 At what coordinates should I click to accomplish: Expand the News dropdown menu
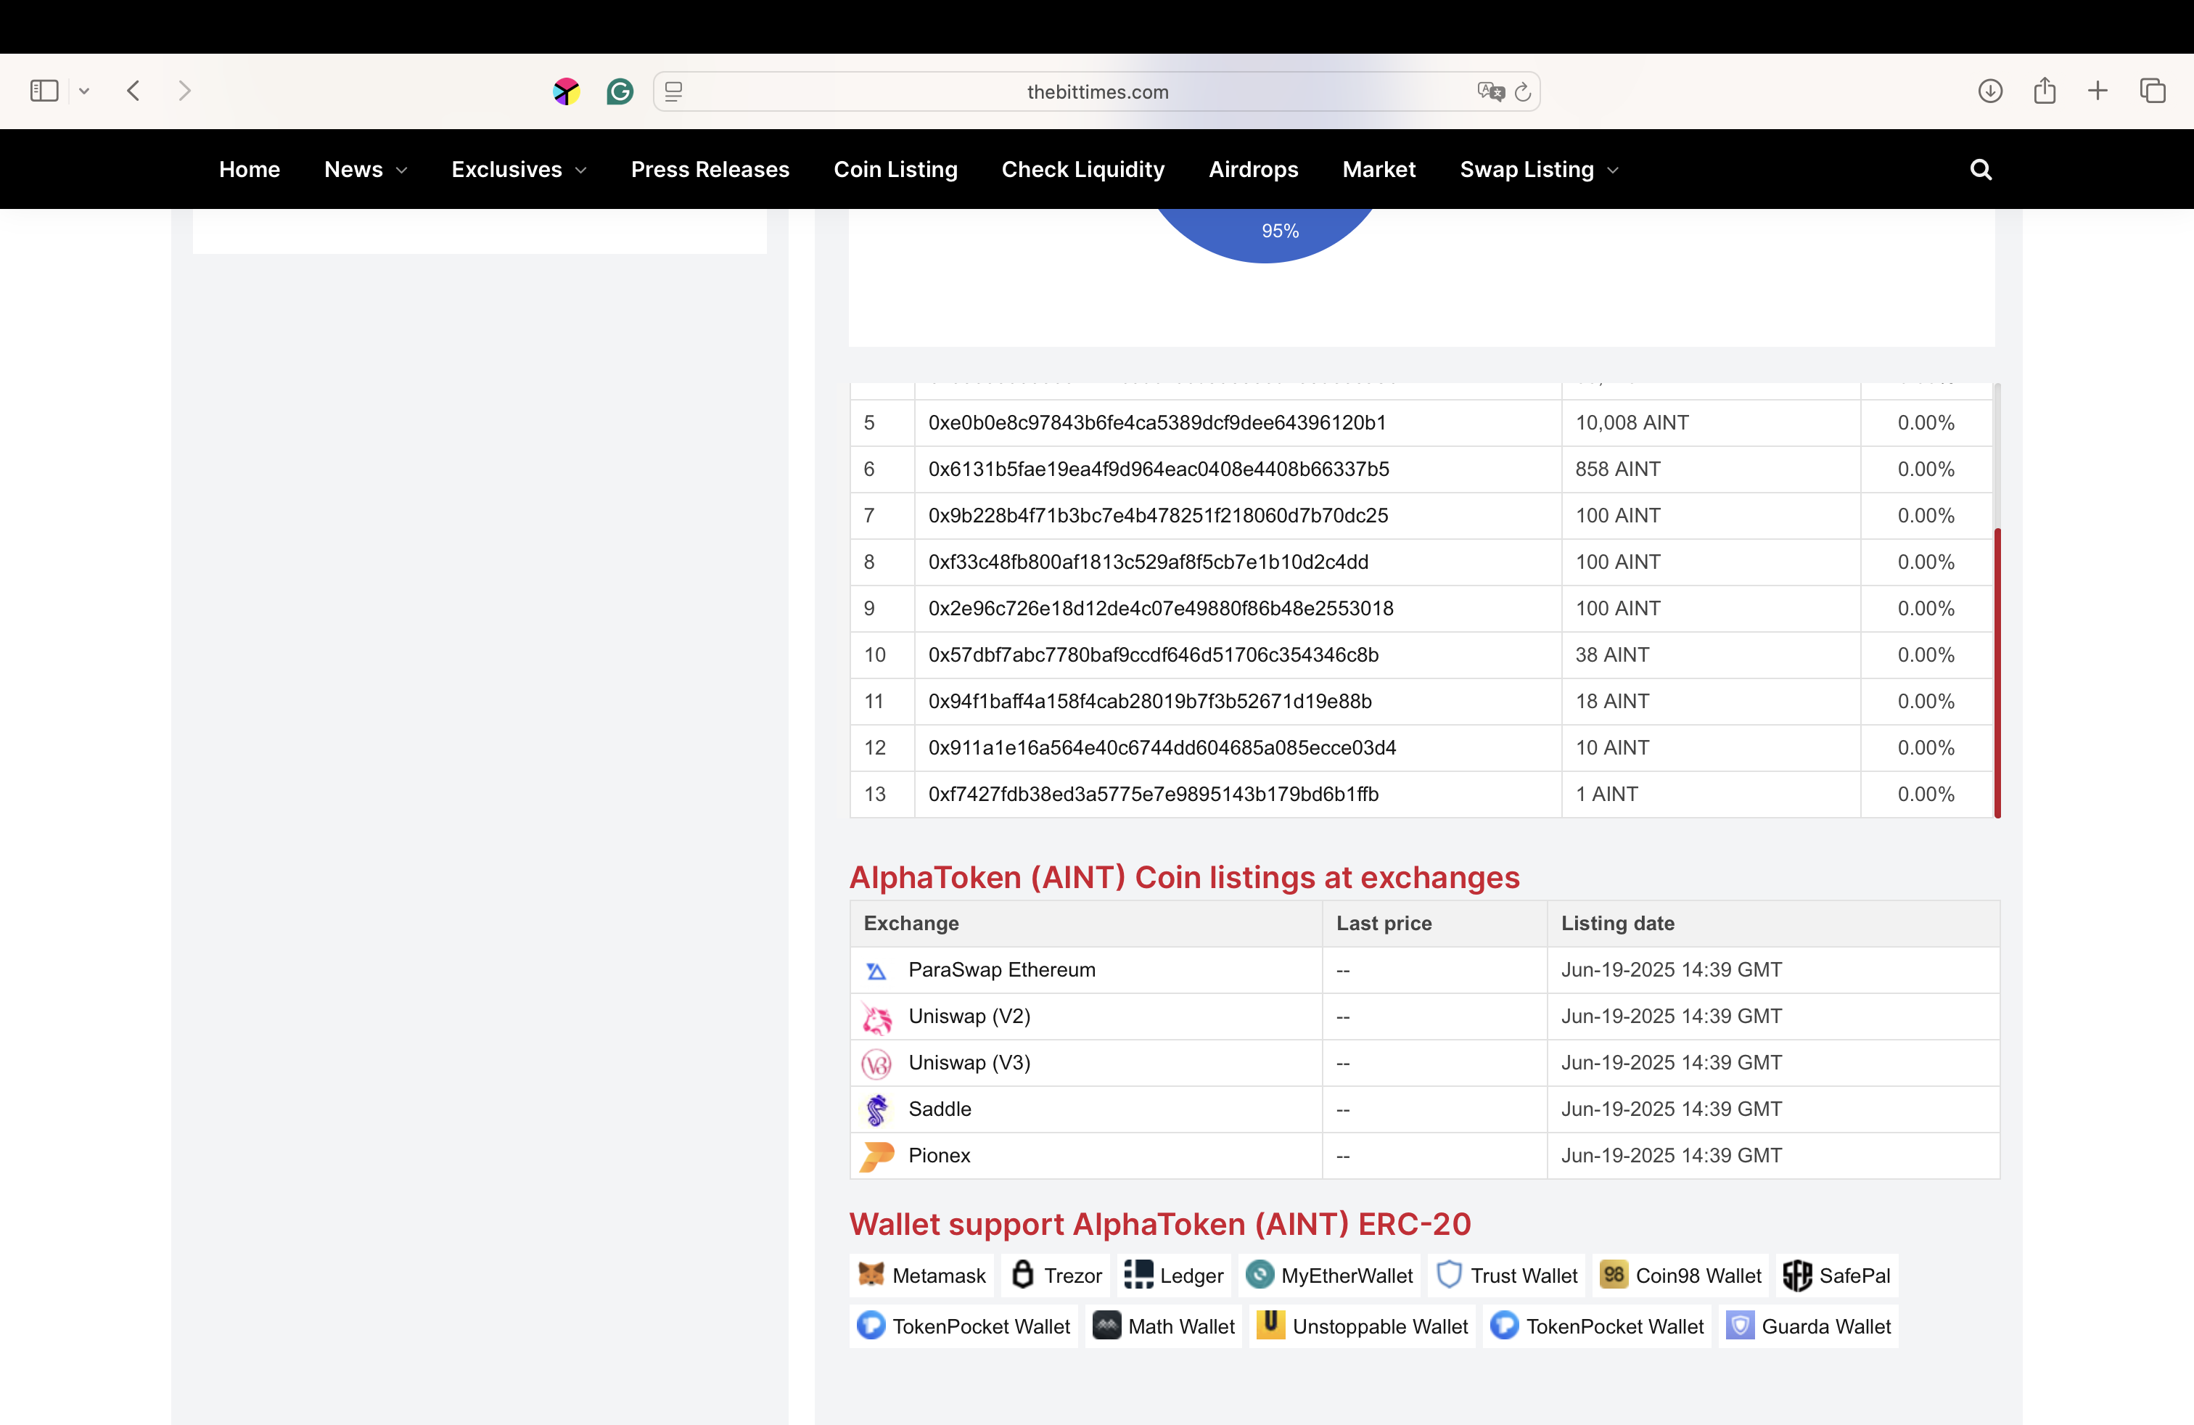point(365,170)
